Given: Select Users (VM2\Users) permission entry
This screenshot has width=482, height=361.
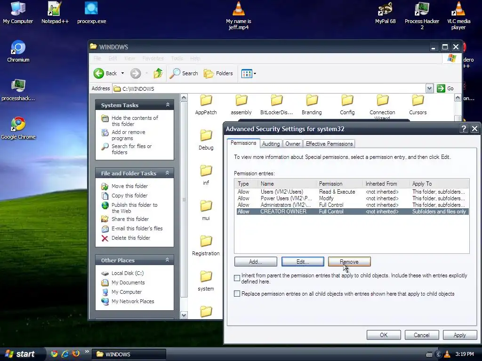Looking at the screenshot, I should point(352,192).
